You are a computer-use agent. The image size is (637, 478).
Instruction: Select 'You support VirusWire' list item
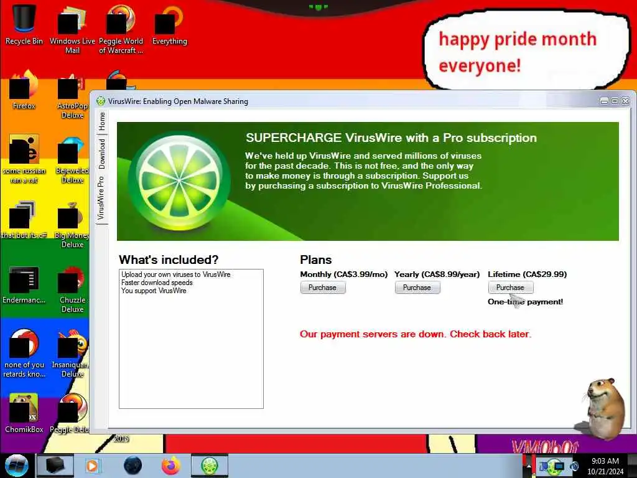pyautogui.click(x=154, y=291)
